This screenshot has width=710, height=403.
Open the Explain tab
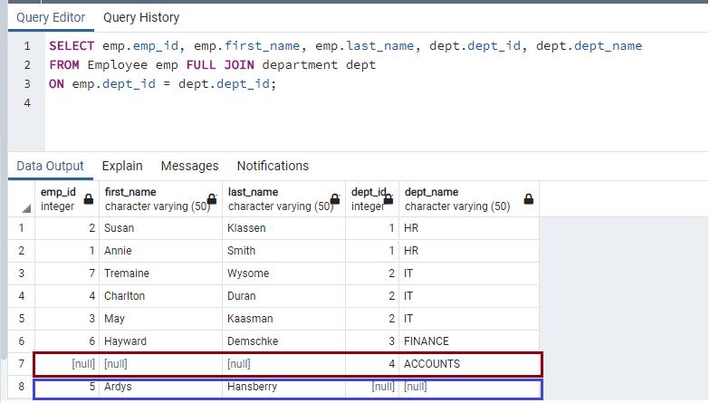[122, 166]
